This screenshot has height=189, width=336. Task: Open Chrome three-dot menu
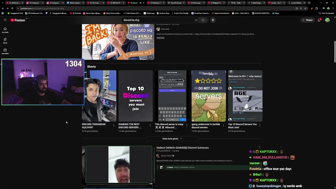(x=333, y=8)
